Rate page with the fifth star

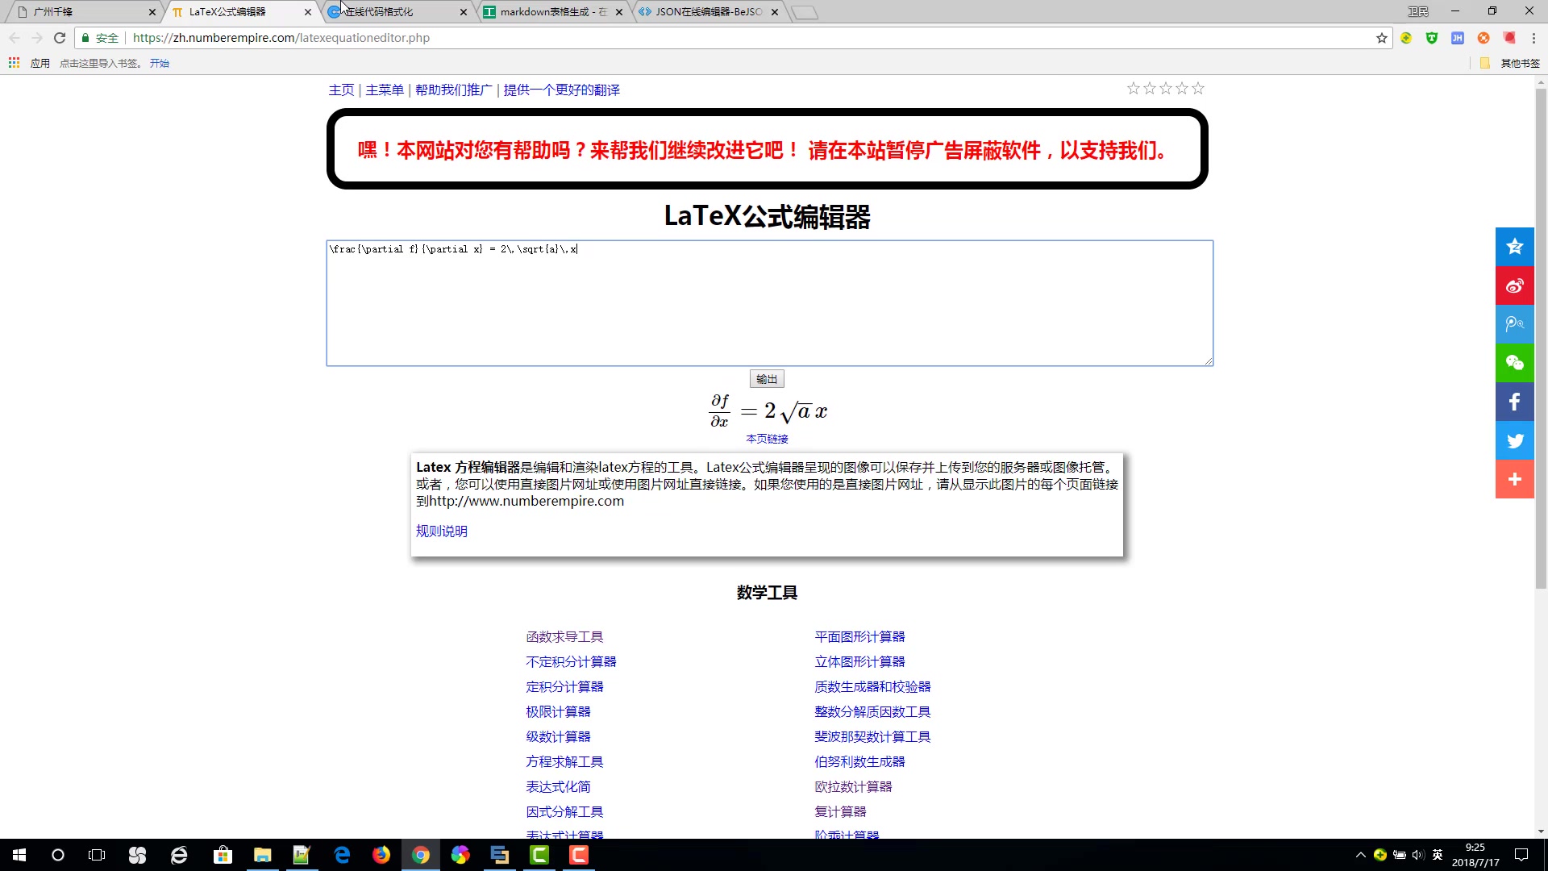click(1198, 89)
